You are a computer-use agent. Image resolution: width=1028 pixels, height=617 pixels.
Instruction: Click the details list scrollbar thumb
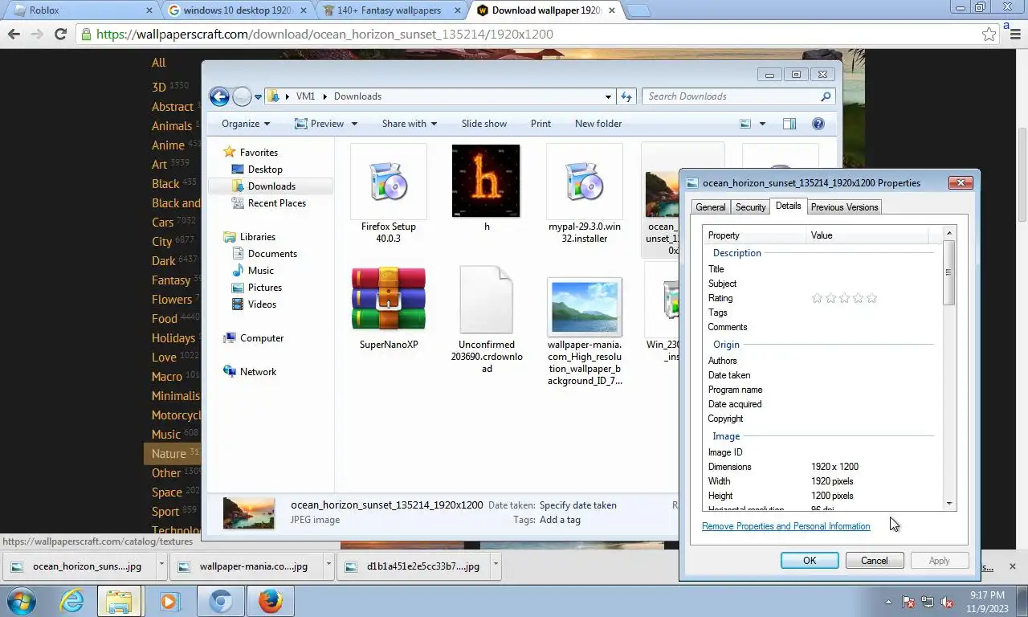pos(948,272)
